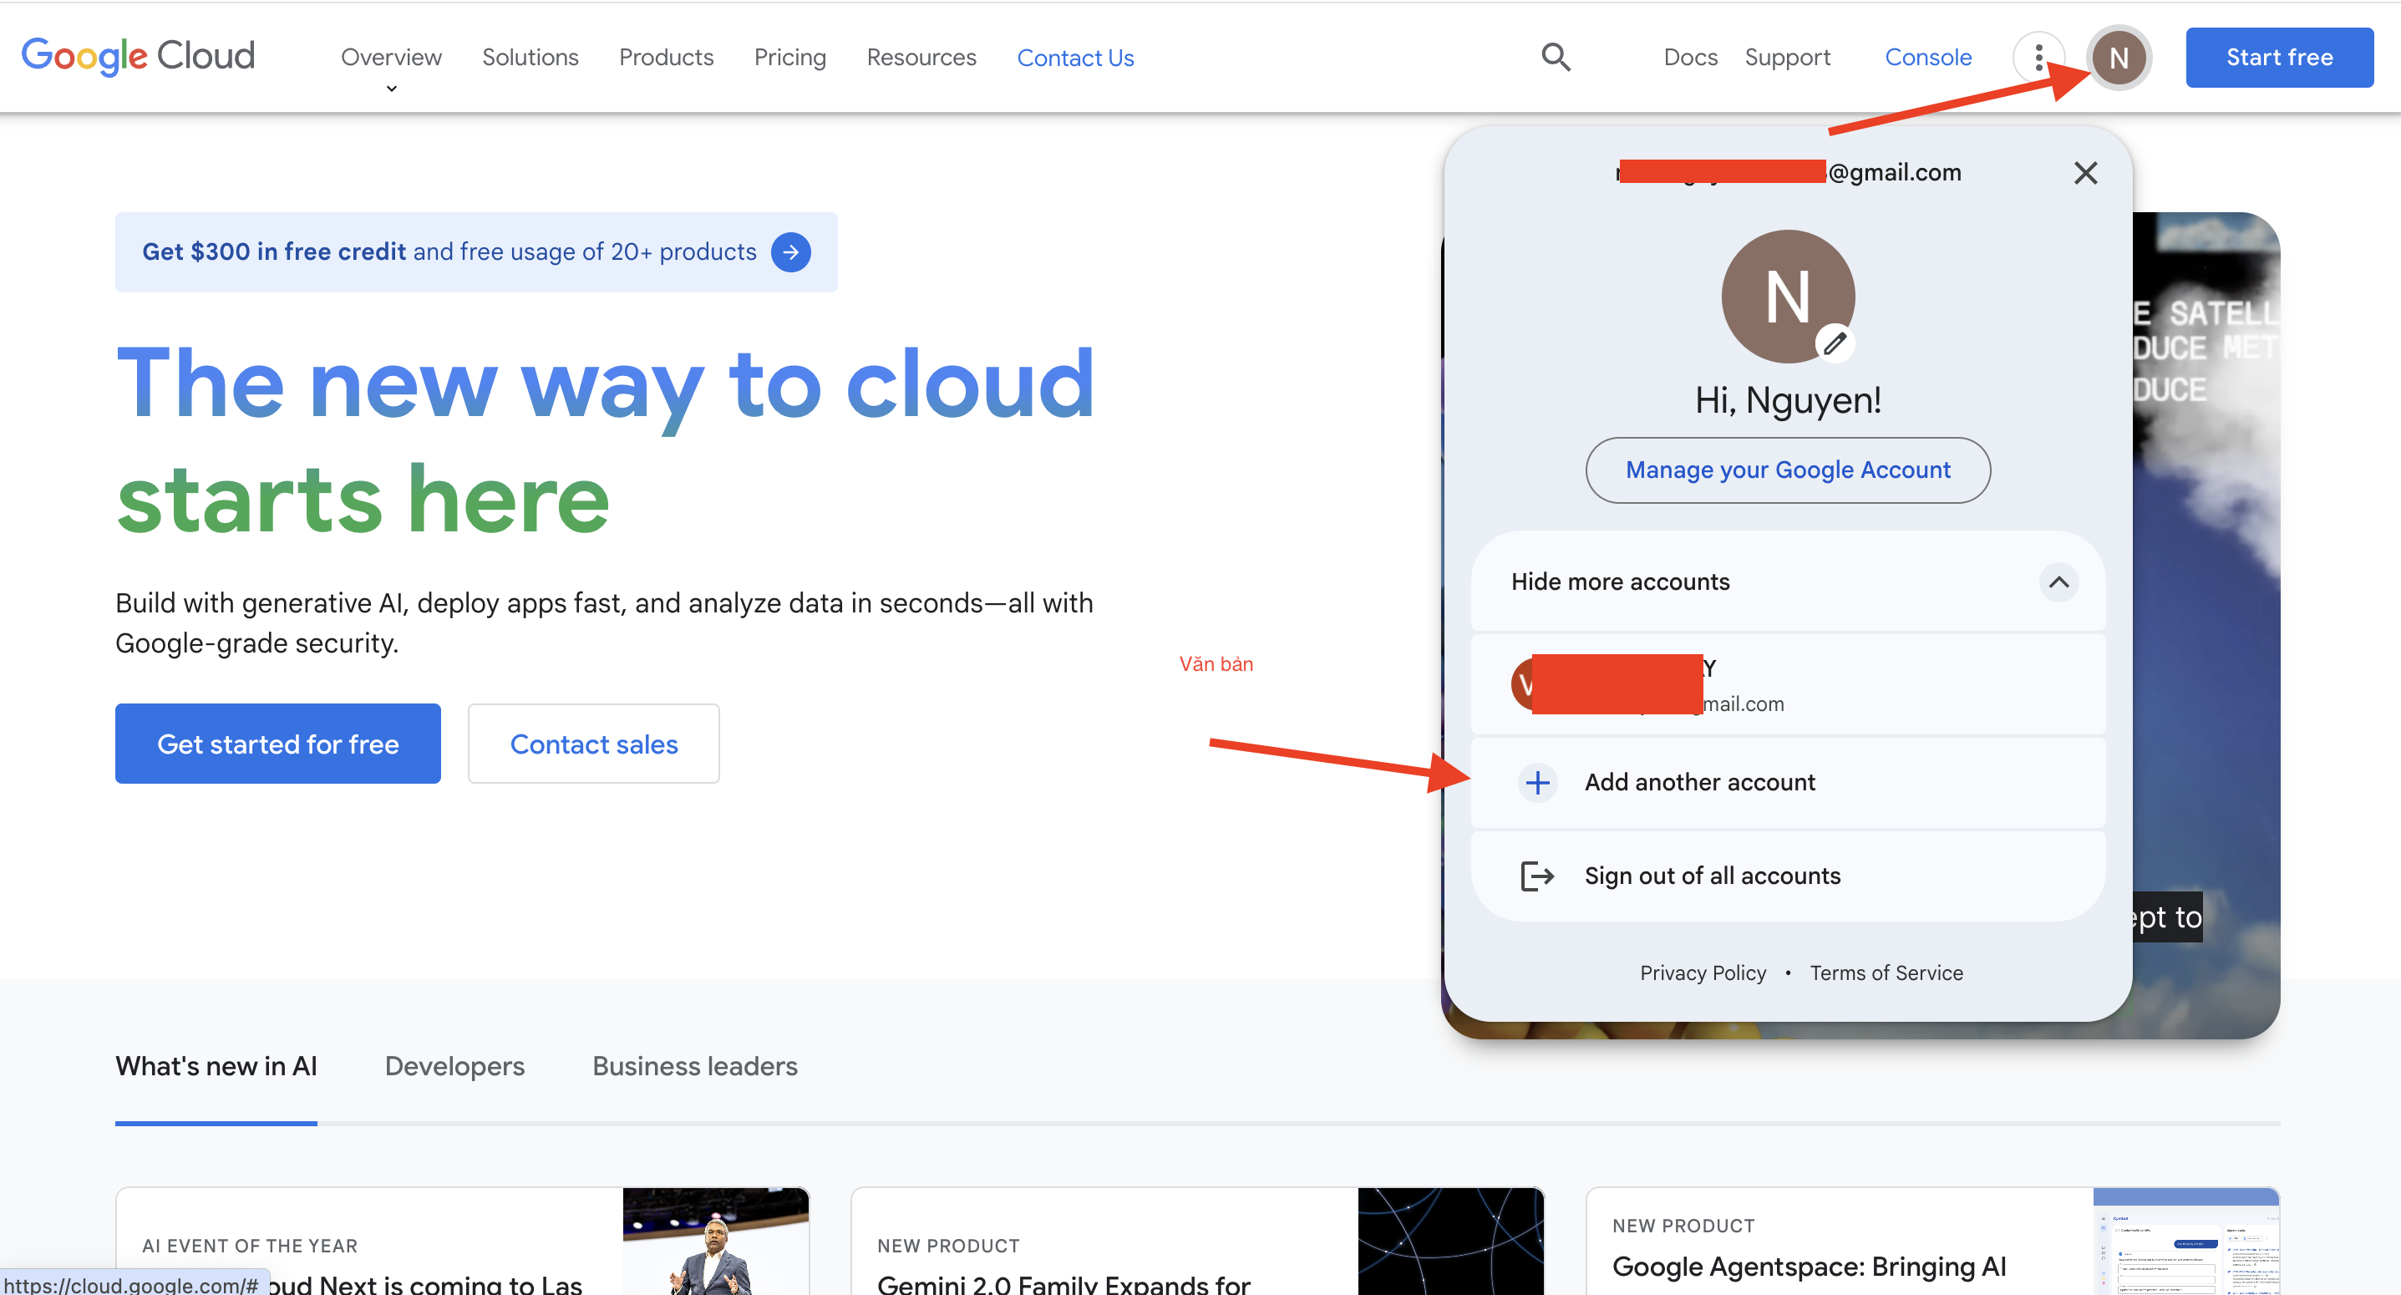
Task: Open the search magnifier icon
Action: coord(1556,57)
